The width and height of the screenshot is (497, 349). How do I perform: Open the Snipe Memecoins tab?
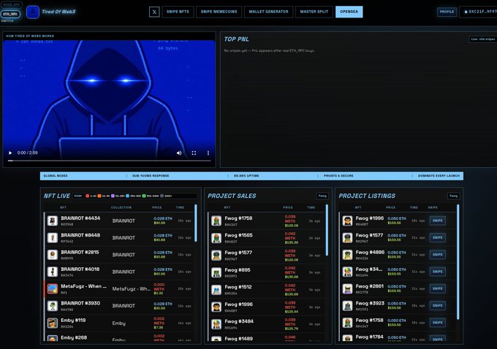219,12
